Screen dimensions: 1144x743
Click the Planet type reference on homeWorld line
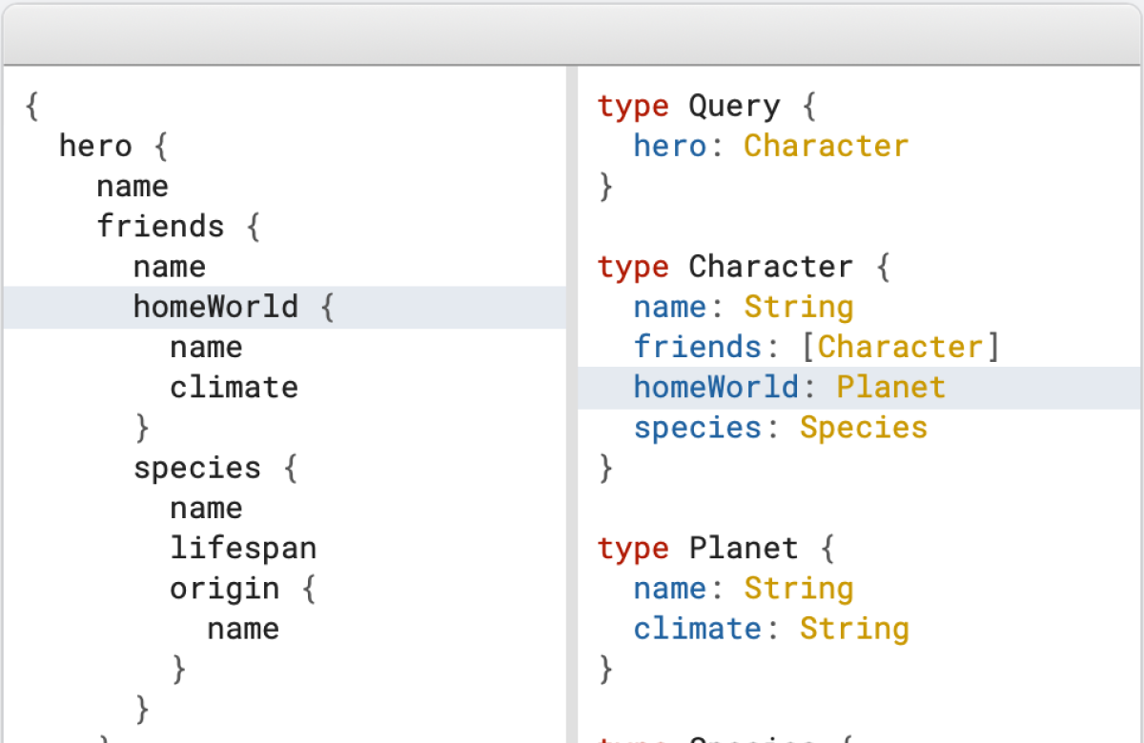pyautogui.click(x=890, y=387)
